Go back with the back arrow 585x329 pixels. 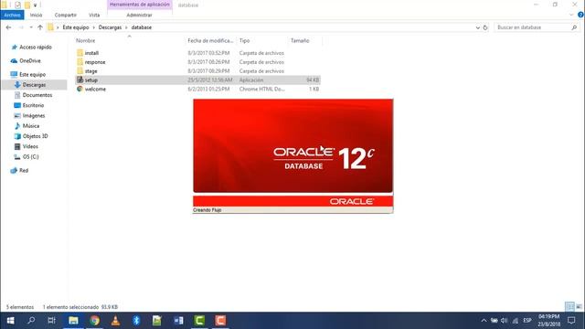[8, 27]
